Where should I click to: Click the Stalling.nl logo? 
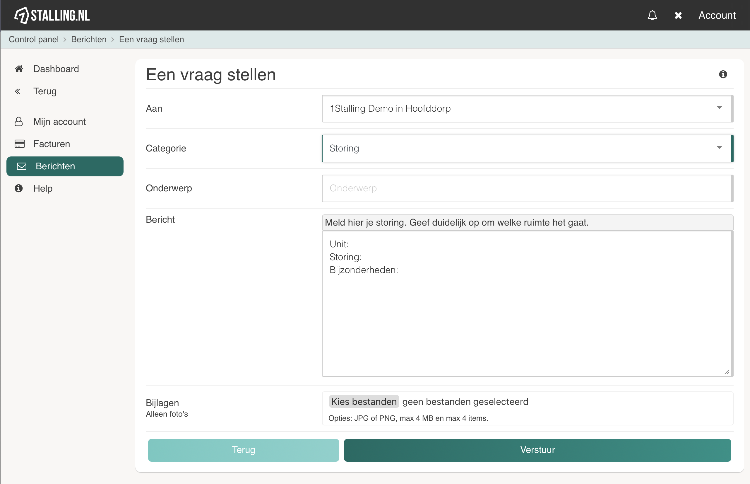click(x=52, y=15)
